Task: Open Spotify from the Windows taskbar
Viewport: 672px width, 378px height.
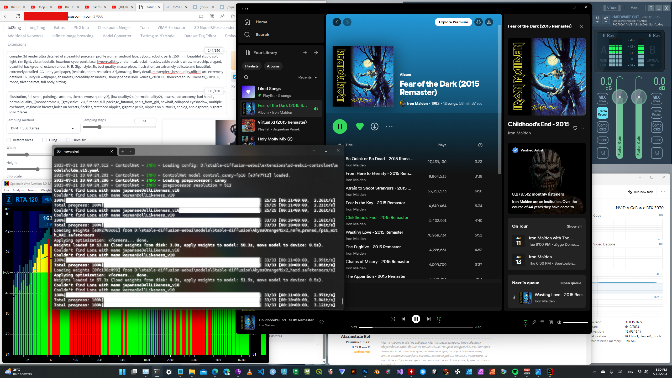Action: [x=515, y=372]
